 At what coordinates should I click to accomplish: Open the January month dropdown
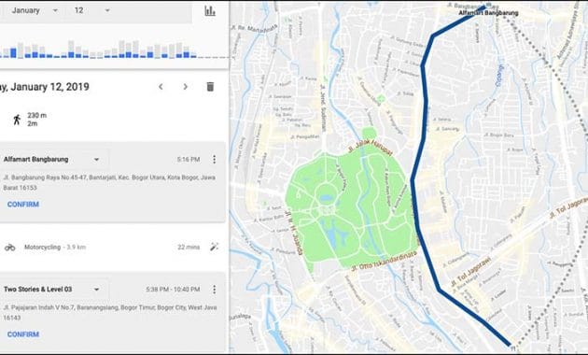[35, 10]
